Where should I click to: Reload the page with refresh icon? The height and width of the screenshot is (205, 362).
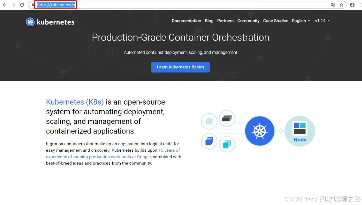(22, 5)
